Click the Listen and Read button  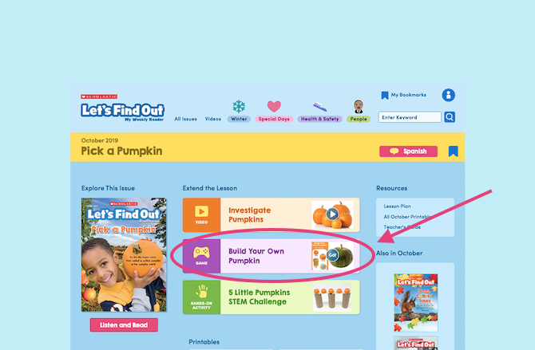tap(124, 324)
